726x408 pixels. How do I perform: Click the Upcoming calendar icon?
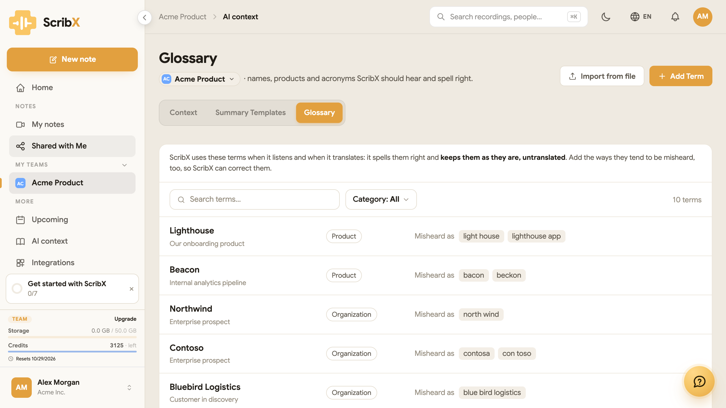(20, 220)
